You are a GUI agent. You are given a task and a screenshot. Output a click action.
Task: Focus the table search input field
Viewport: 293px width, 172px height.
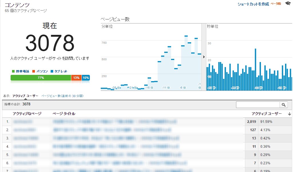258,105
